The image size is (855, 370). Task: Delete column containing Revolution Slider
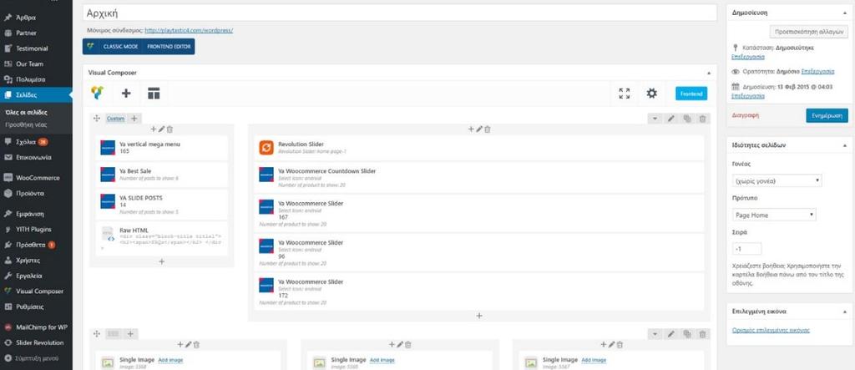pyautogui.click(x=488, y=129)
